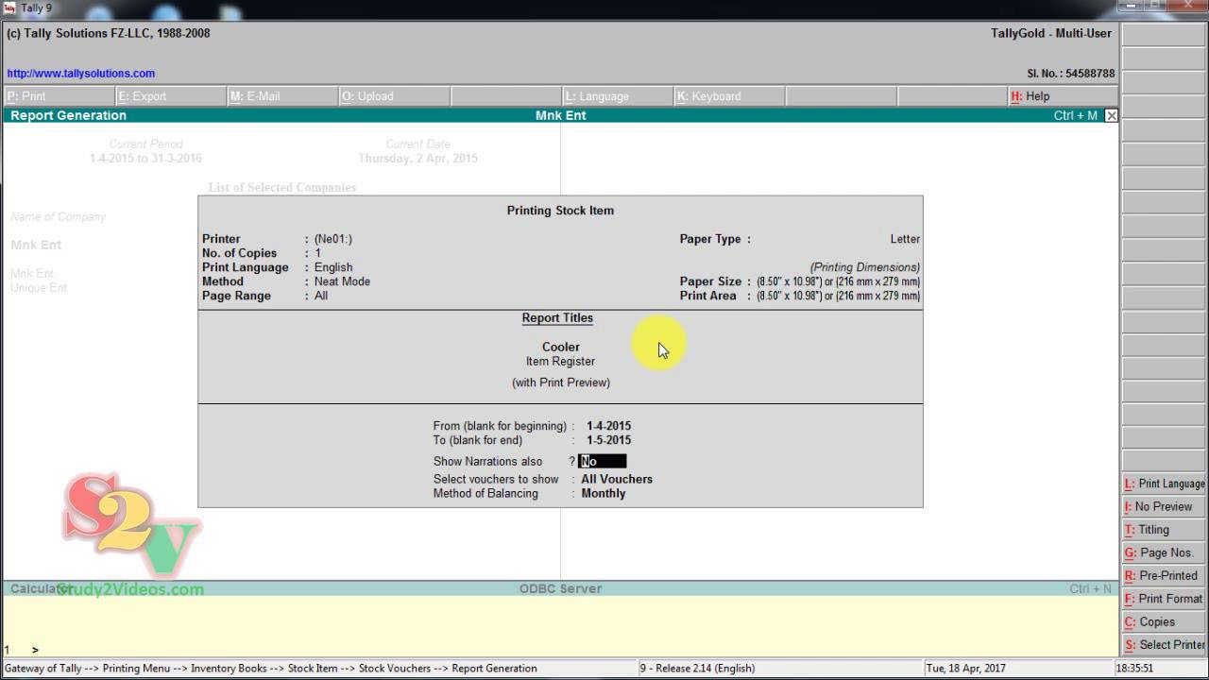Click the P: Print button
The width and height of the screenshot is (1209, 680).
coord(60,96)
